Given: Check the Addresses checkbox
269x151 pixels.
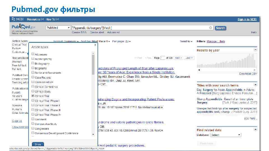Looking at the screenshot, I should coord(33,54).
